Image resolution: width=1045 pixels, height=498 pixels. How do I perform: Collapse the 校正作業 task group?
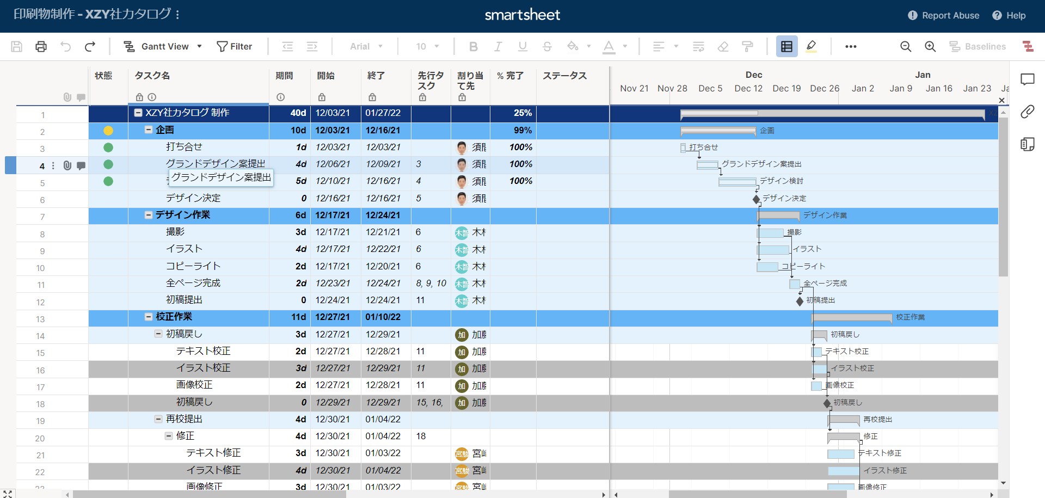tap(148, 317)
